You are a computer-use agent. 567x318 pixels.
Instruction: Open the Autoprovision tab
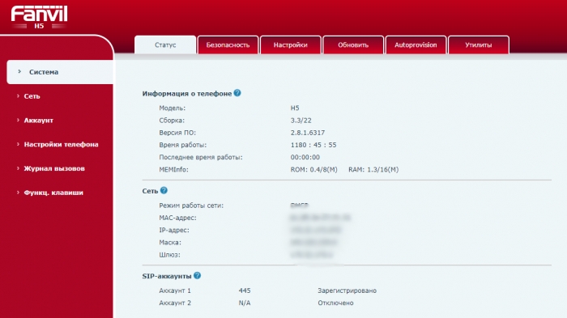click(x=416, y=45)
